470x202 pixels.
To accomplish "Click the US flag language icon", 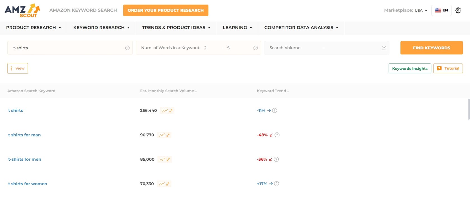I will [438, 10].
